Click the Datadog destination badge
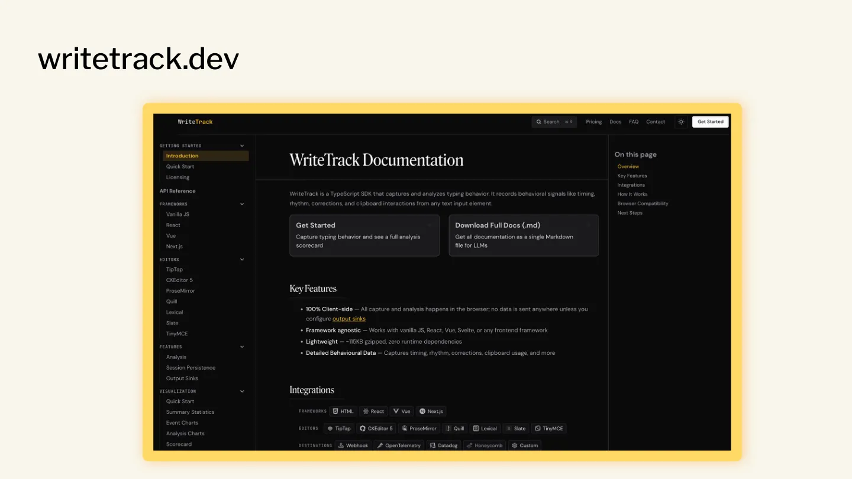 pos(444,445)
